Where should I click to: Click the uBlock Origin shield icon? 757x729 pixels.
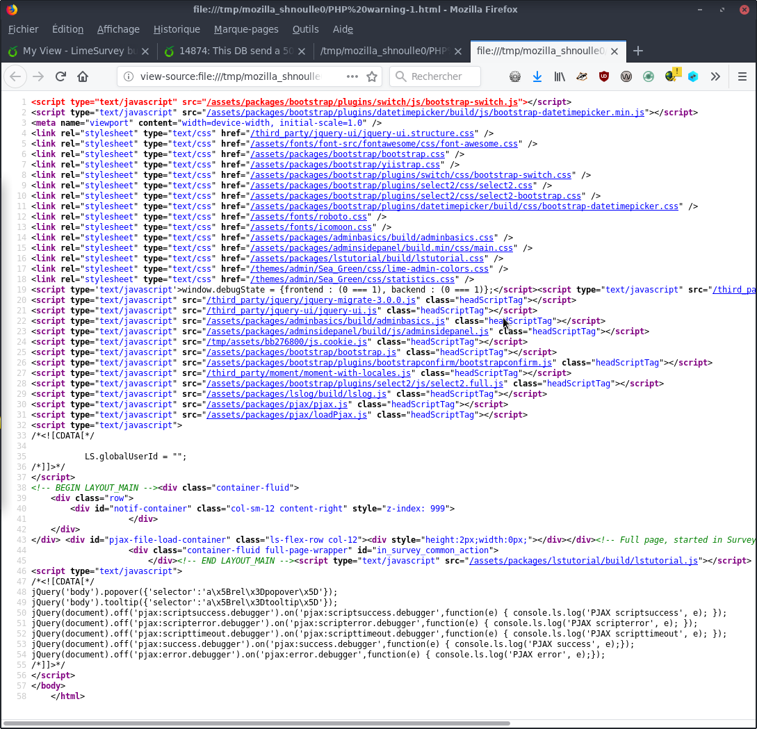[x=604, y=76]
